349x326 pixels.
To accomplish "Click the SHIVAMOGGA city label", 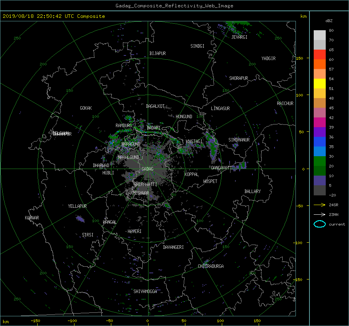I will tap(145, 292).
